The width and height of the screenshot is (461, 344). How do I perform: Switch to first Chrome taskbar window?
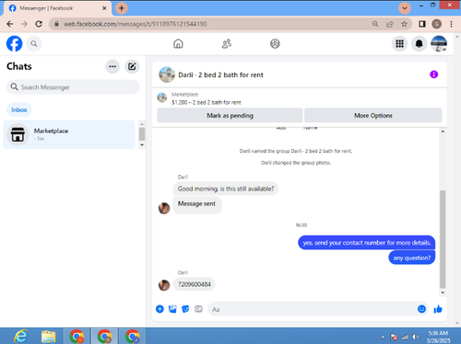pyautogui.click(x=77, y=337)
